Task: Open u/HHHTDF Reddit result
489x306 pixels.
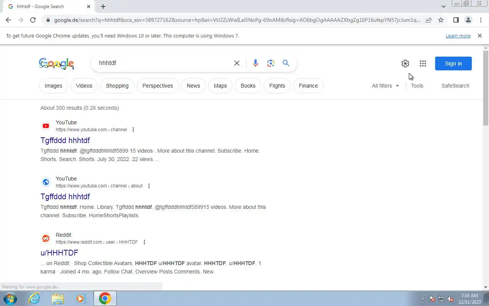Action: [59, 253]
